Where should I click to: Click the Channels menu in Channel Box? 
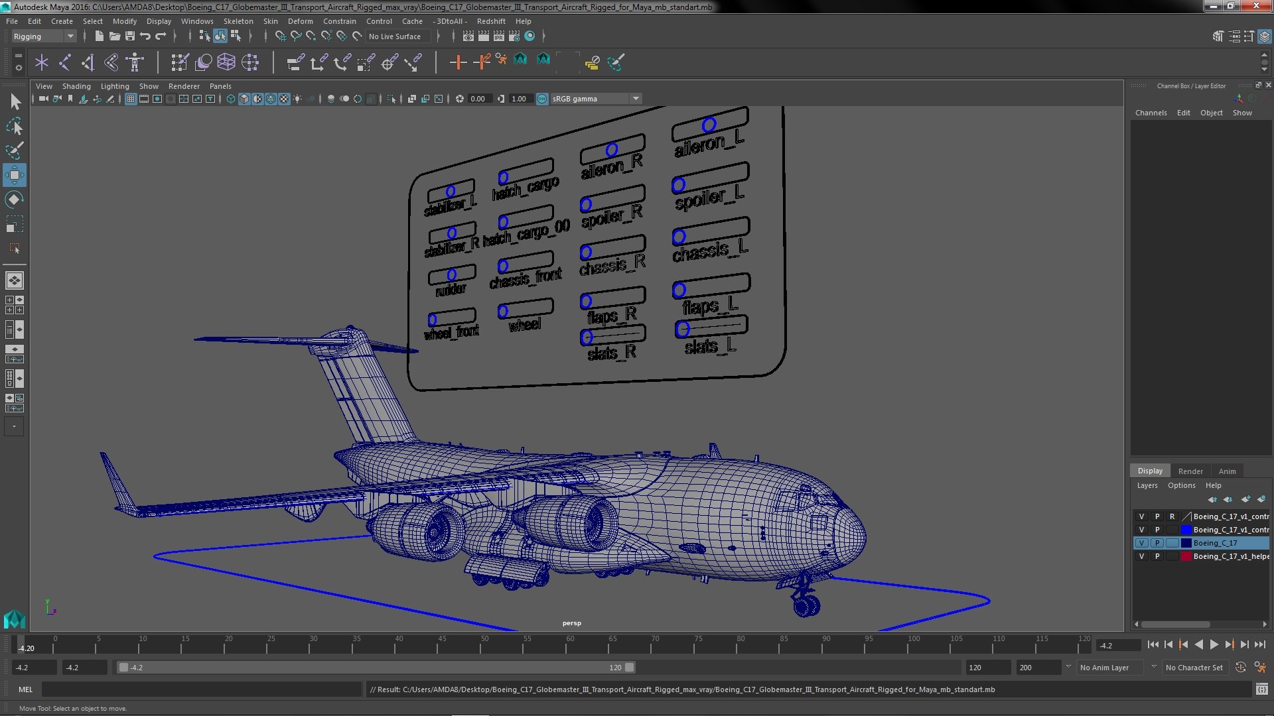click(x=1151, y=113)
